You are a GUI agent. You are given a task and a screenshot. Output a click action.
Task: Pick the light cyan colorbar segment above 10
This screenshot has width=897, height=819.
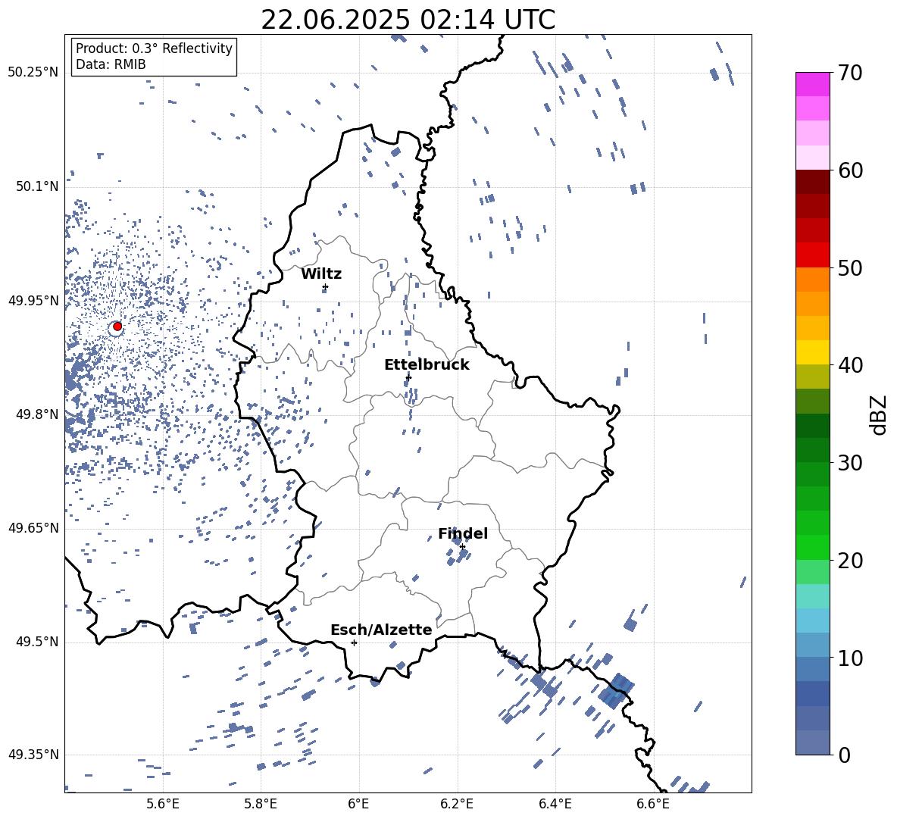pyautogui.click(x=812, y=621)
